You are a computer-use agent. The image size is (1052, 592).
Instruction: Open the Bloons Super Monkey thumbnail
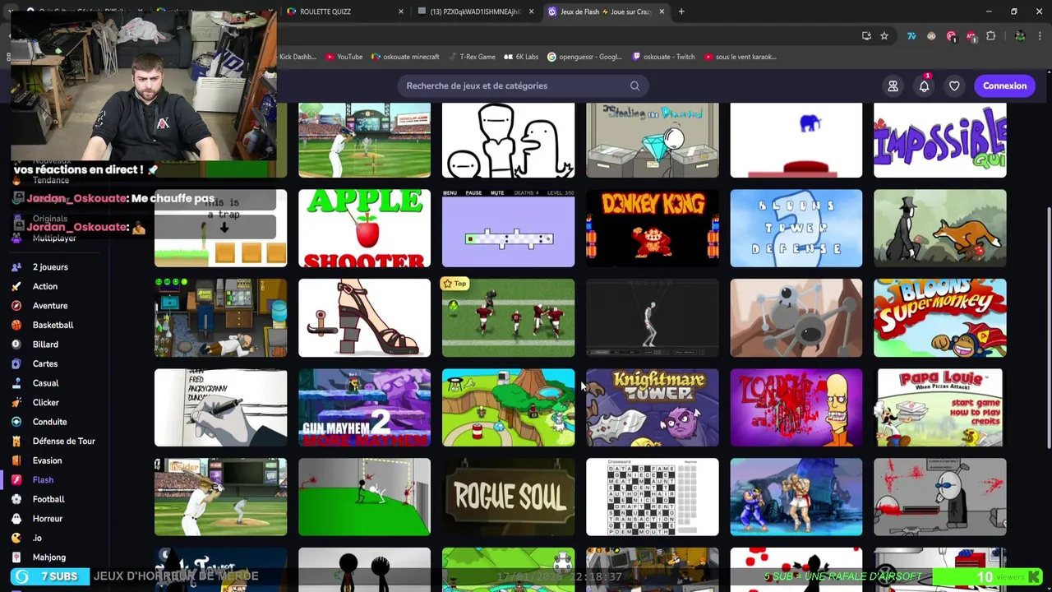pos(939,317)
